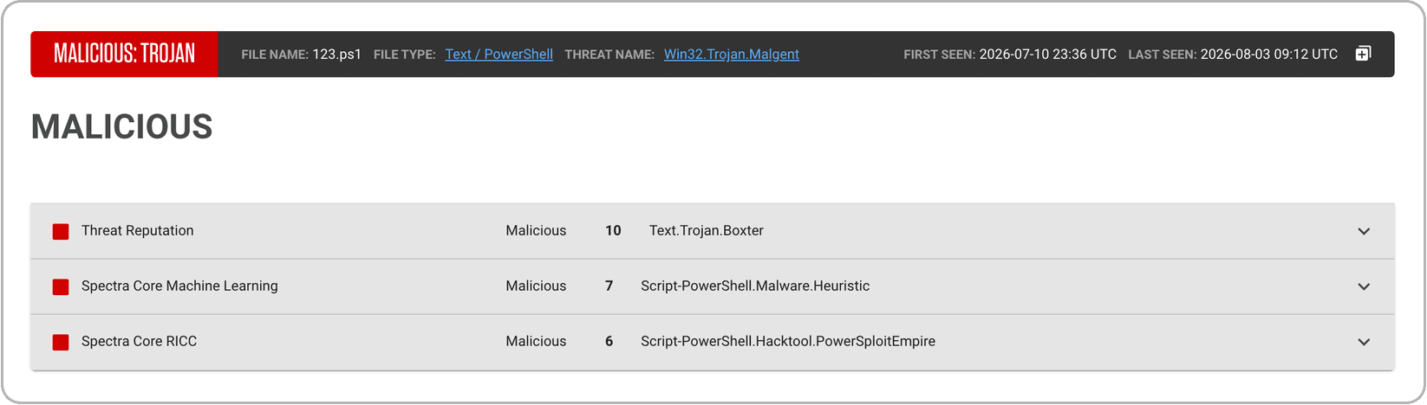
Task: Expand the Spectra Core RICC chevron
Action: pyautogui.click(x=1364, y=342)
